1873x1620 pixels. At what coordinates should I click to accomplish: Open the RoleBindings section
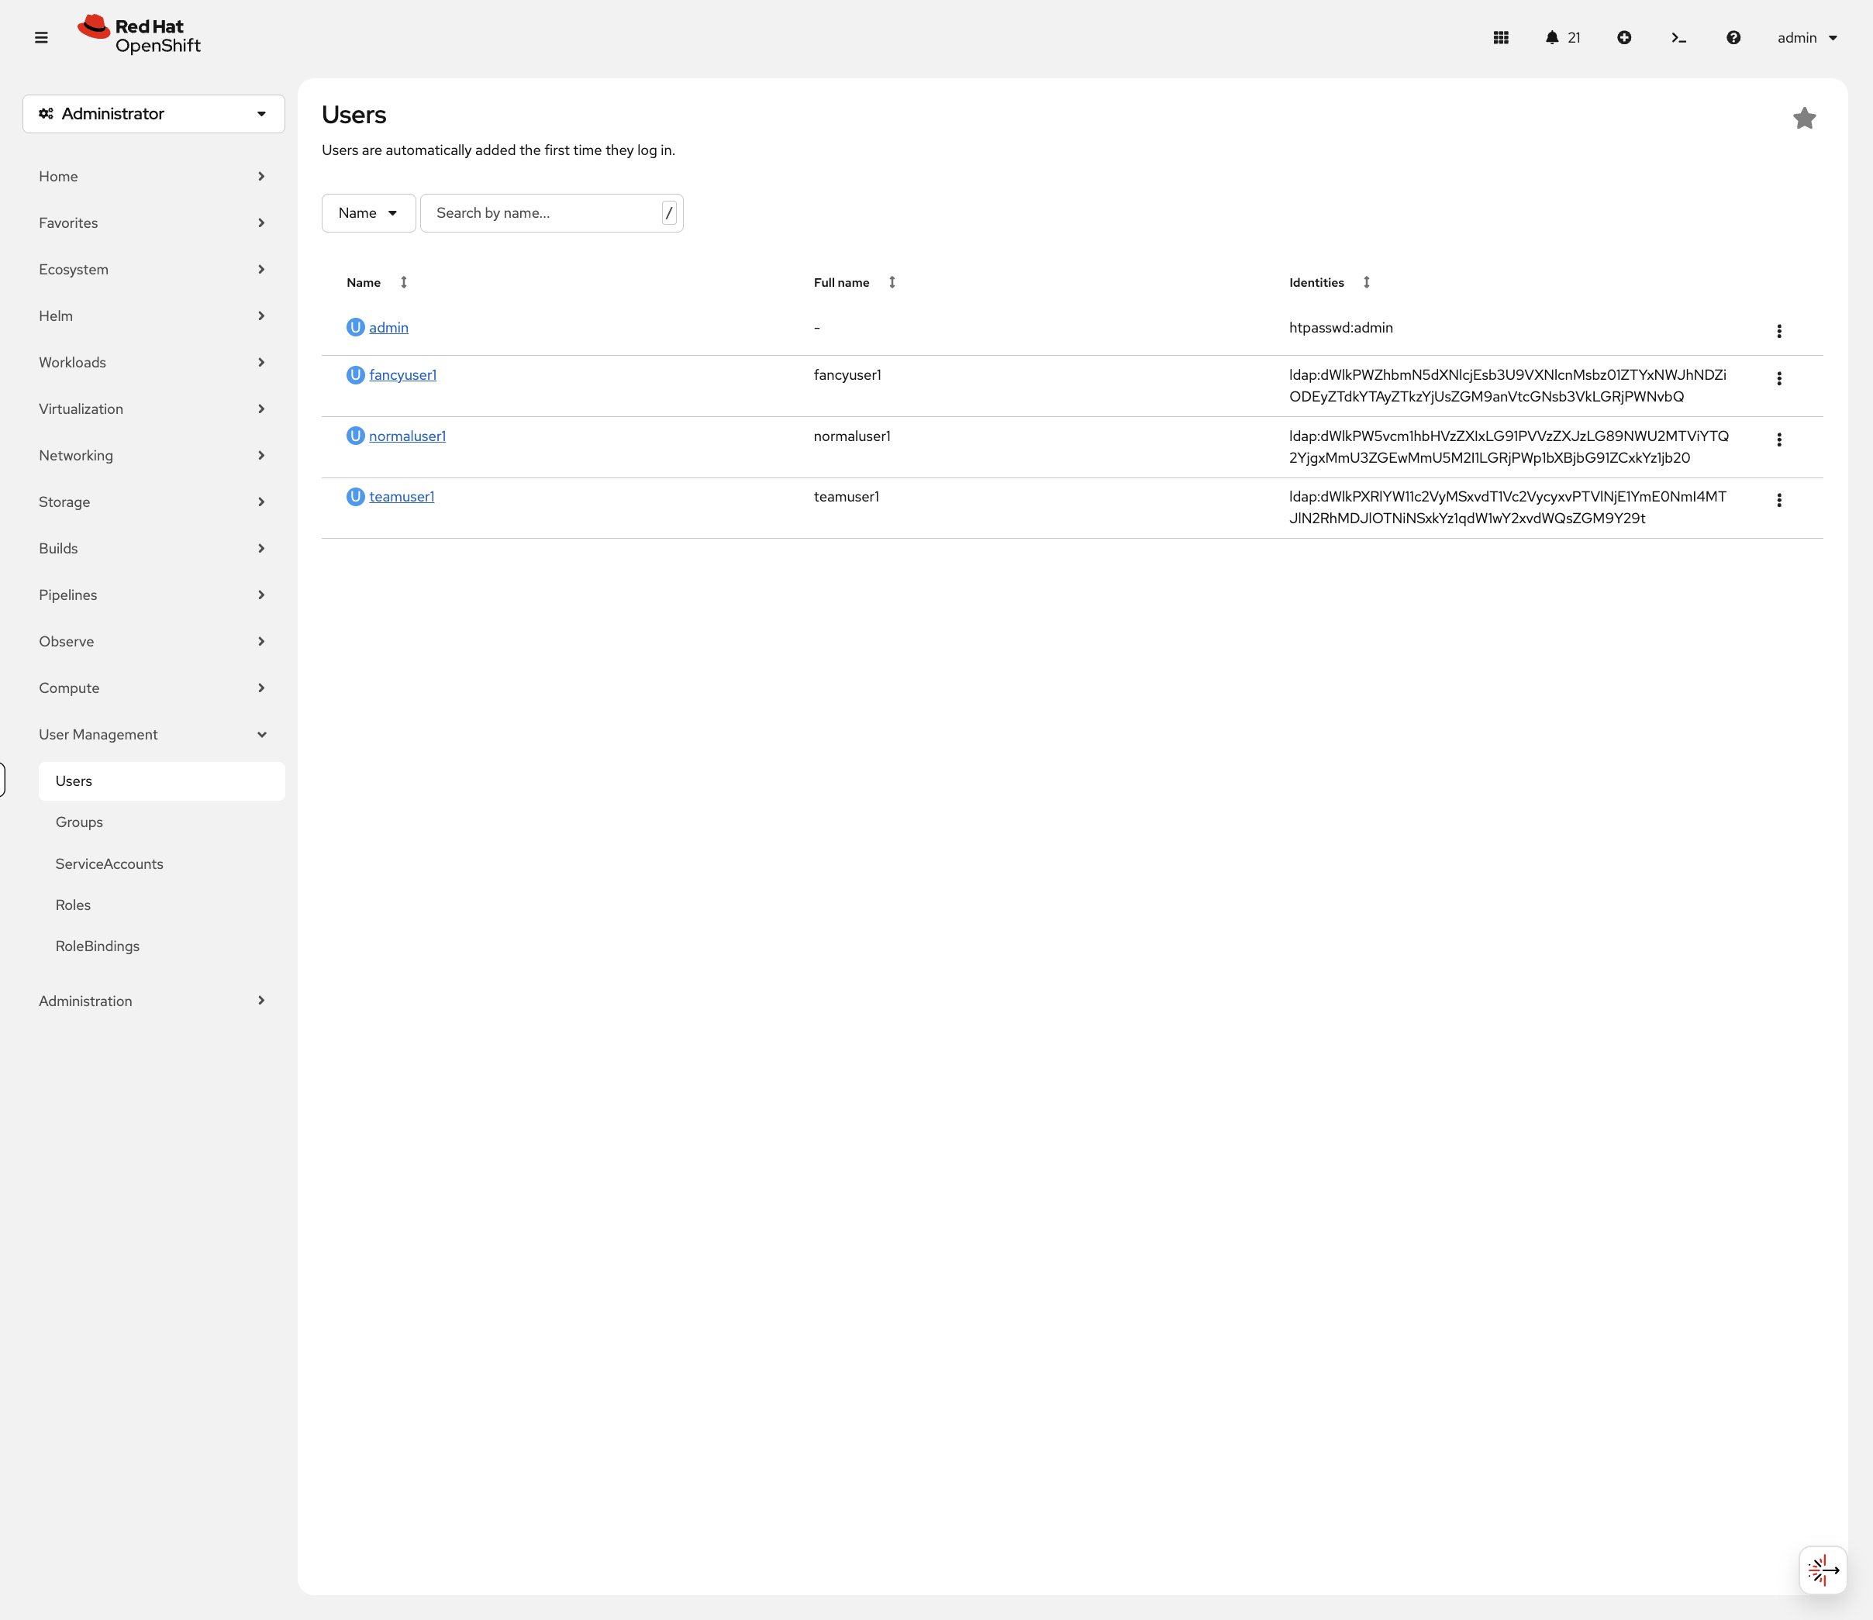[x=97, y=946]
